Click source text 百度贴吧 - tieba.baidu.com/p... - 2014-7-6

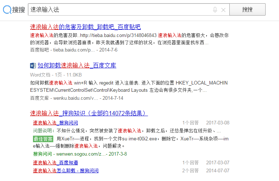pos(74,50)
